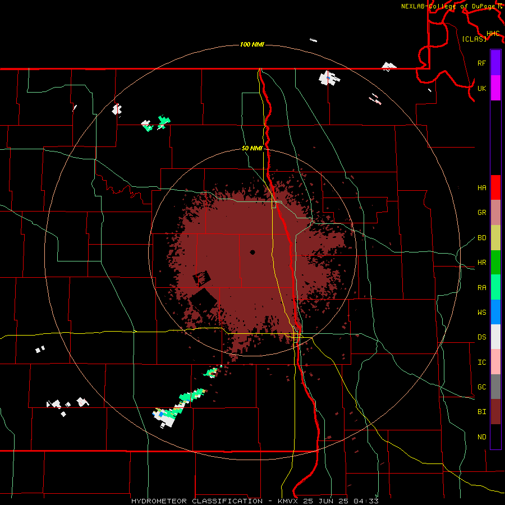Image resolution: width=505 pixels, height=505 pixels.
Task: Click the "100 NMI" range ring label
Action: (252, 44)
